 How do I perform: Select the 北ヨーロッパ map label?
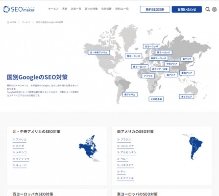coord(151,47)
